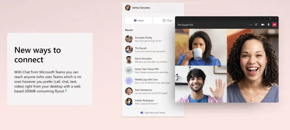Click footnote 2 superscript link
The image size is (290, 130).
tap(66, 90)
